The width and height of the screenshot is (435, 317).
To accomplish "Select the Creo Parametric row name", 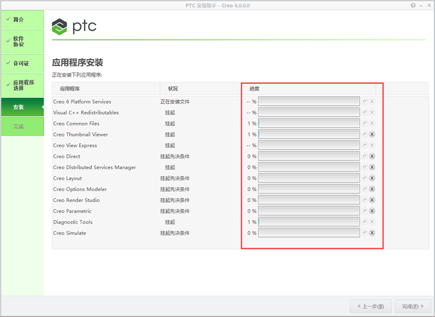I will point(72,211).
